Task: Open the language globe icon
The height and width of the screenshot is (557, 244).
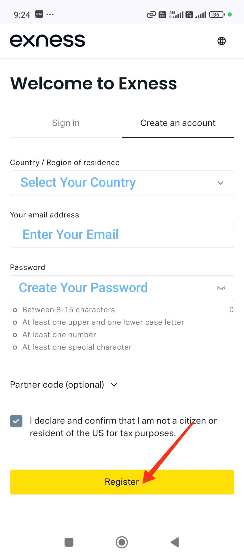Action: tap(221, 41)
